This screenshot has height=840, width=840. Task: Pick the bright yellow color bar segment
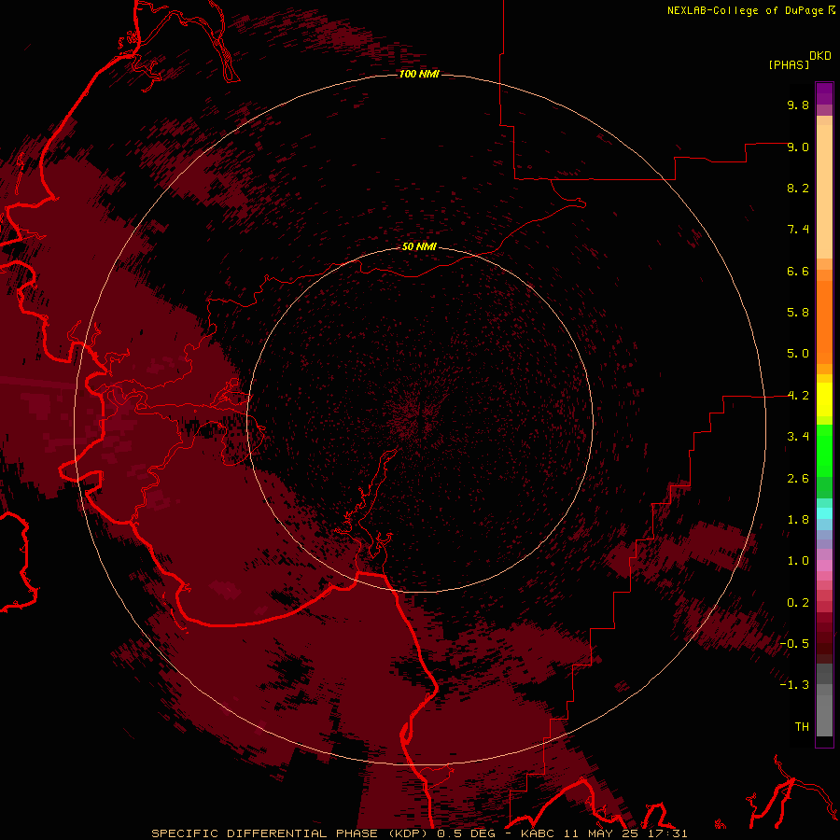824,399
